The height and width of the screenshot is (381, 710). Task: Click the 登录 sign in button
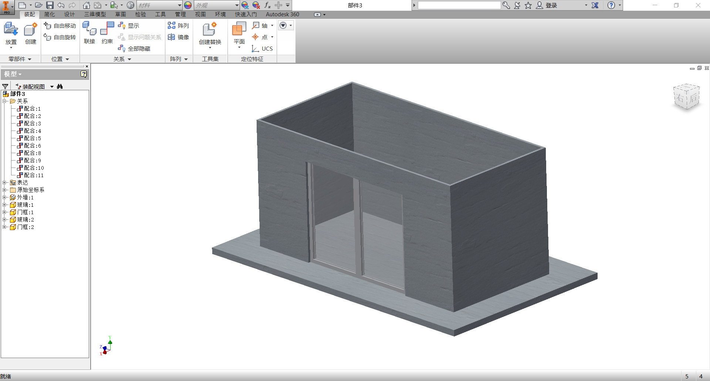pos(547,5)
